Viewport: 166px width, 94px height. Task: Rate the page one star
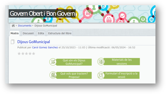coord(19,53)
